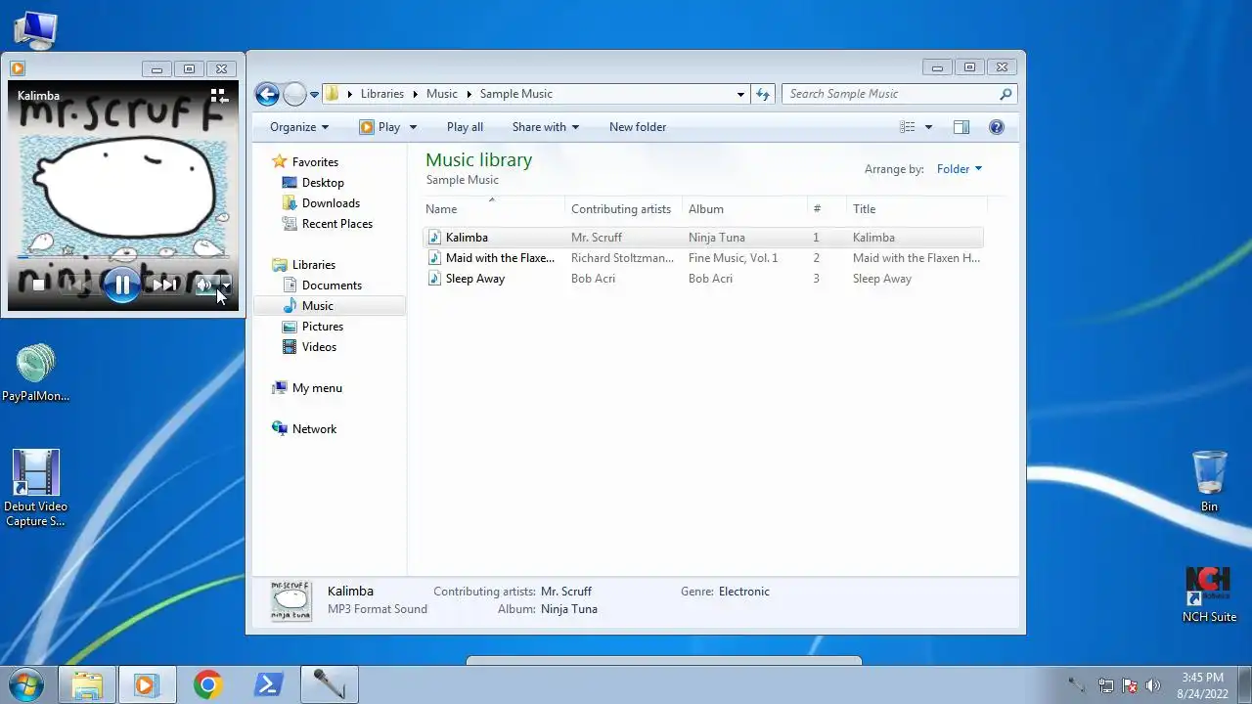Image resolution: width=1252 pixels, height=704 pixels.
Task: Stop playback in the media player
Action: [39, 285]
